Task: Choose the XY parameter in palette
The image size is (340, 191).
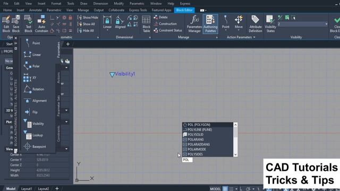Action: click(x=30, y=77)
